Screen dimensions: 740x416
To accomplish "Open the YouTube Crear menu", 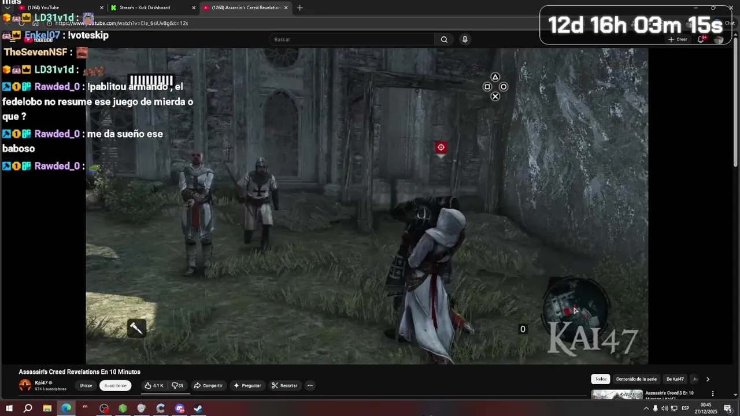I will pos(678,39).
